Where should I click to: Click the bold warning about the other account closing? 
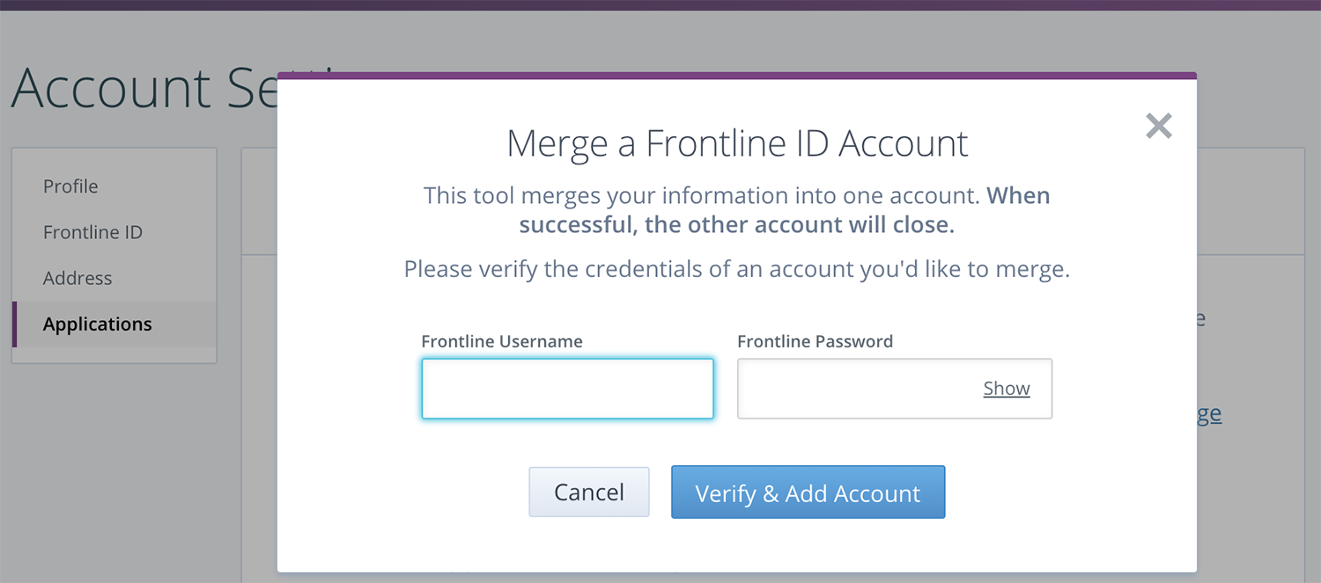784,209
